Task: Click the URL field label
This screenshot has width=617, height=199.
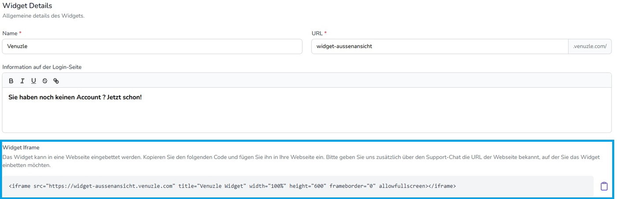Action: (x=317, y=33)
